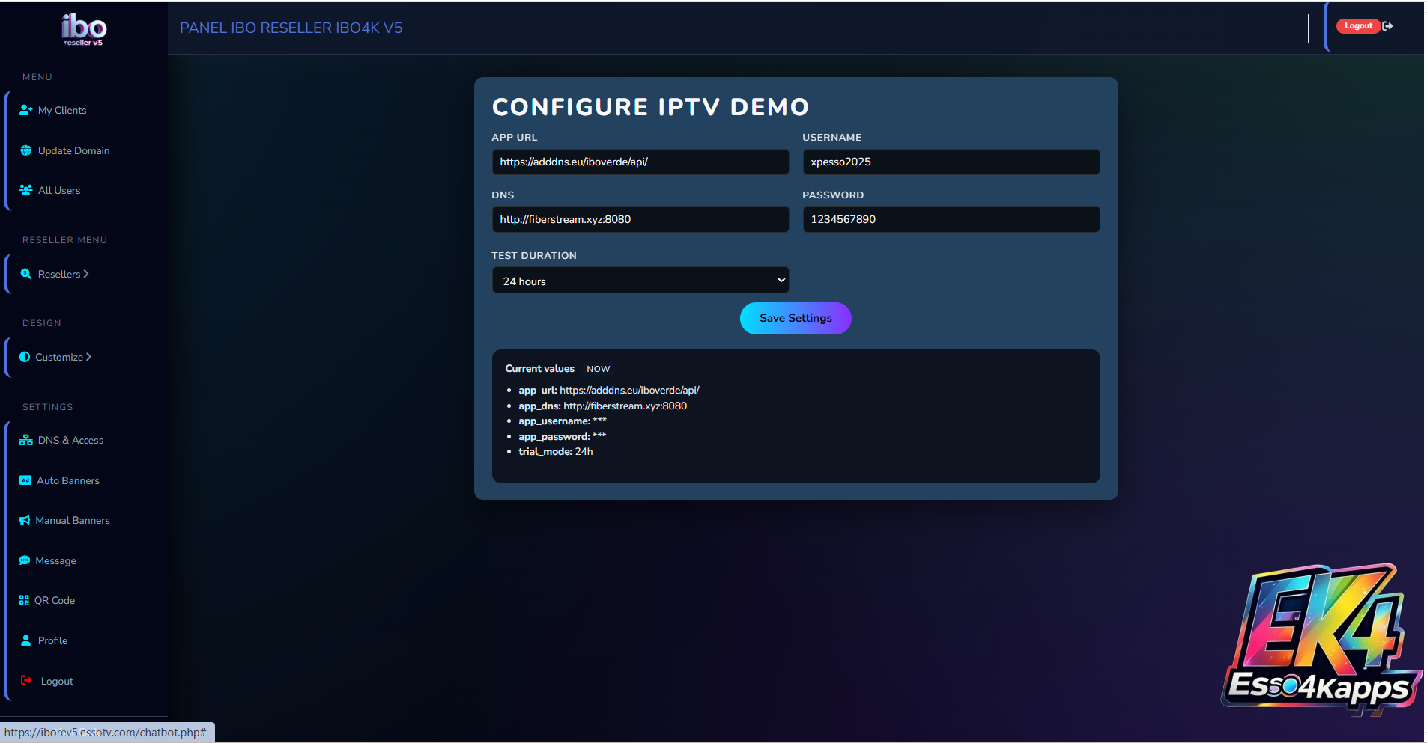Image resolution: width=1427 pixels, height=743 pixels.
Task: Click the Message chat bubble icon
Action: [x=25, y=560]
